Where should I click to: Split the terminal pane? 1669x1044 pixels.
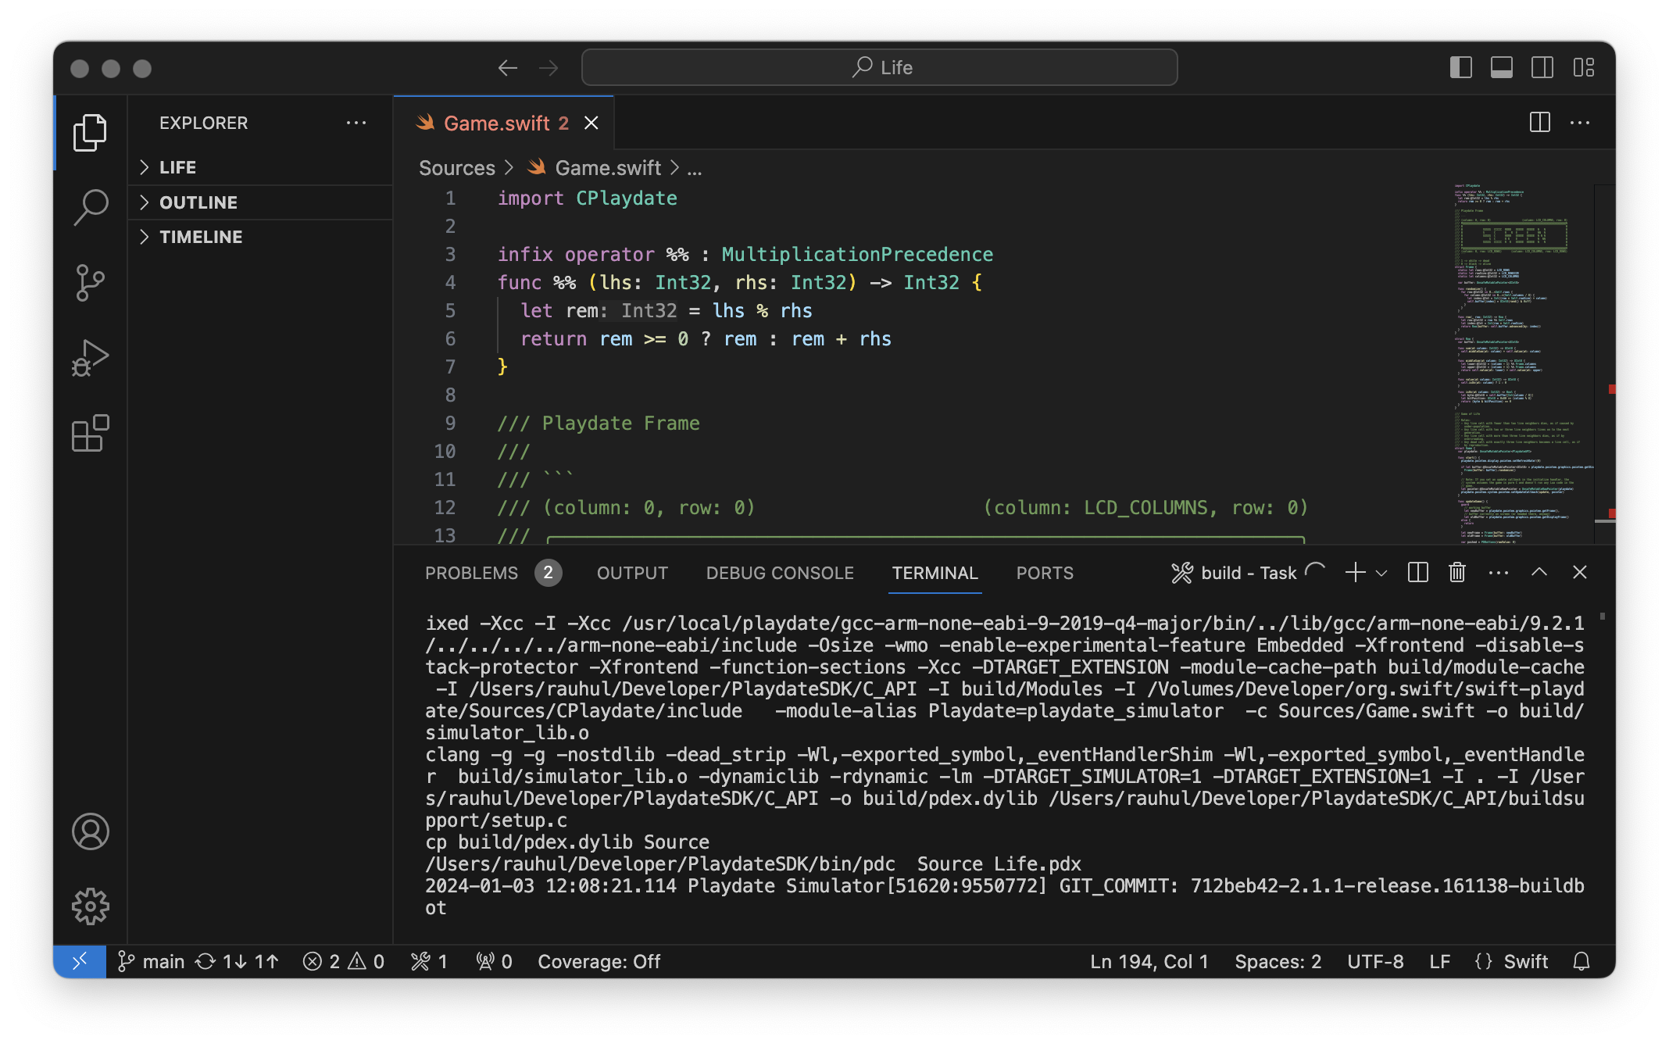click(x=1417, y=573)
